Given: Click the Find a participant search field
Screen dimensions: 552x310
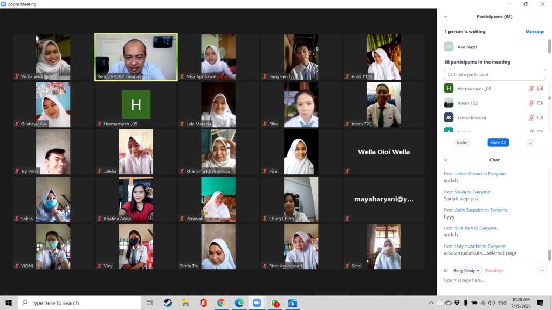Looking at the screenshot, I should click(495, 75).
